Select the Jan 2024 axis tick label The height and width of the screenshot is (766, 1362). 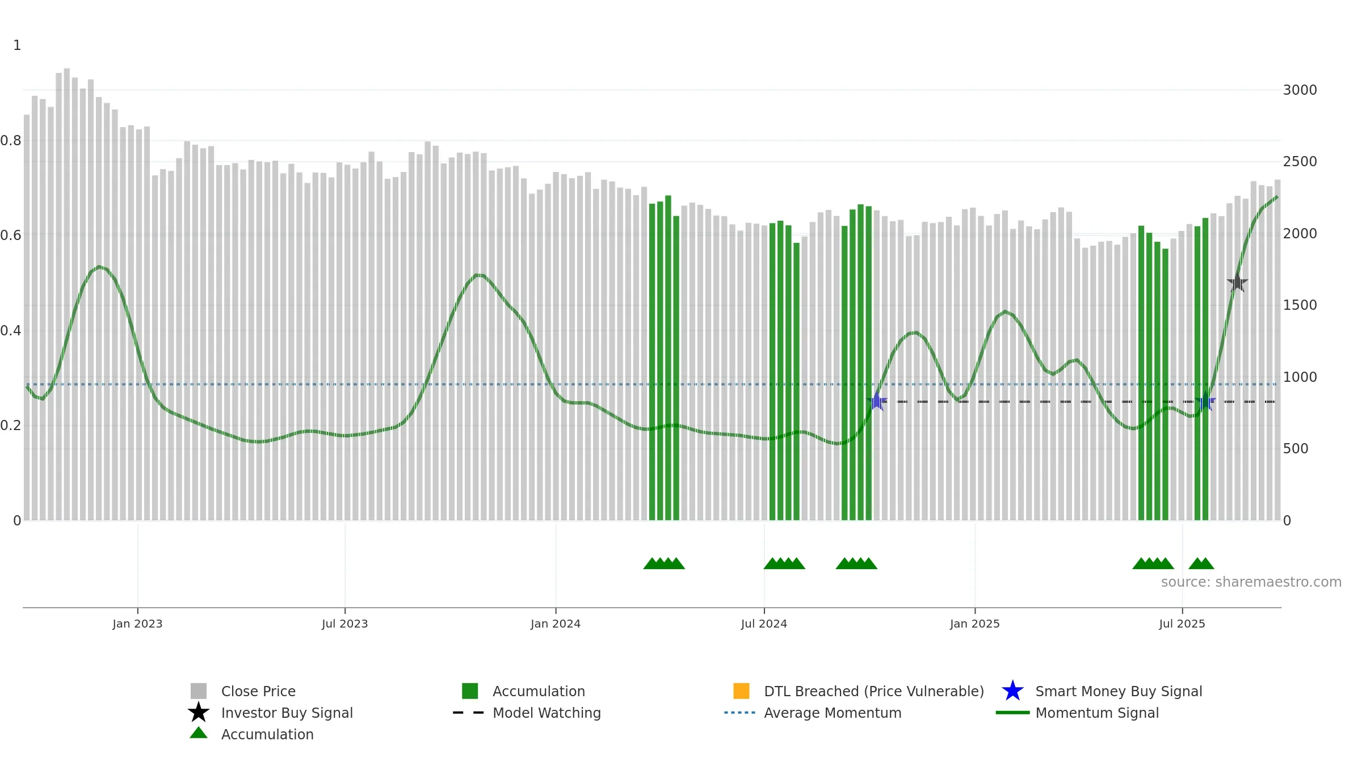coord(556,624)
